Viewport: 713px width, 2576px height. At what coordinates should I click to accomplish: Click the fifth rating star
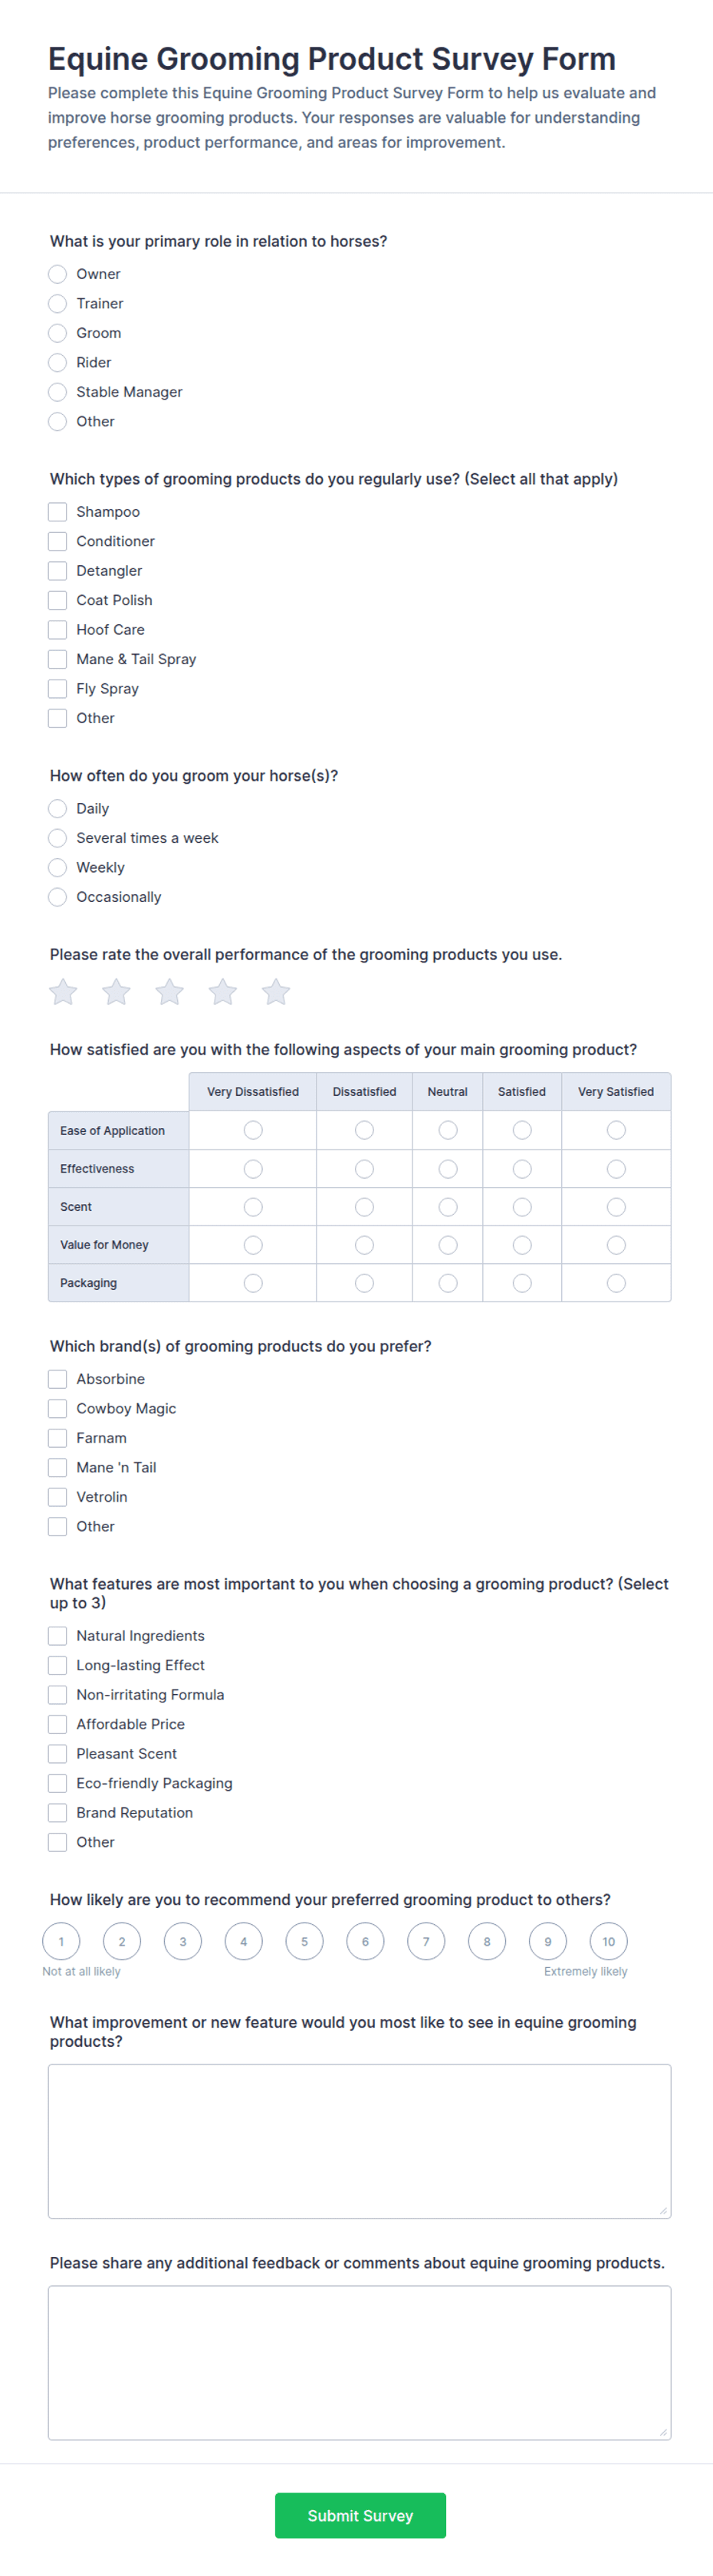tap(275, 991)
